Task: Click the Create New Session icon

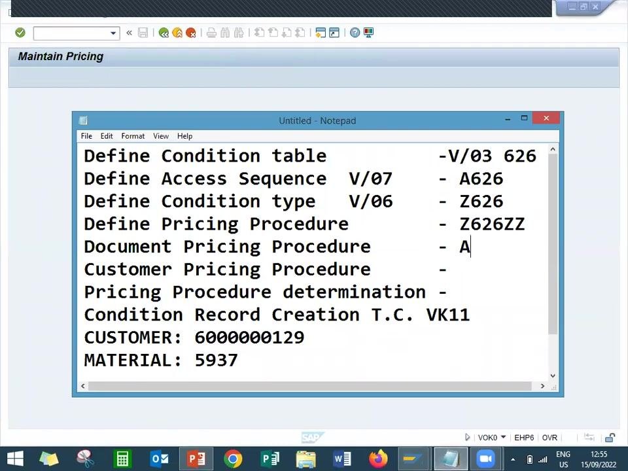Action: (321, 33)
